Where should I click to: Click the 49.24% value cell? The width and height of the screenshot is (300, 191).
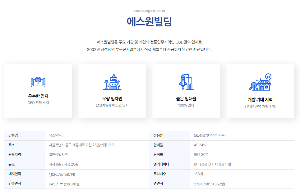pyautogui.click(x=242, y=145)
